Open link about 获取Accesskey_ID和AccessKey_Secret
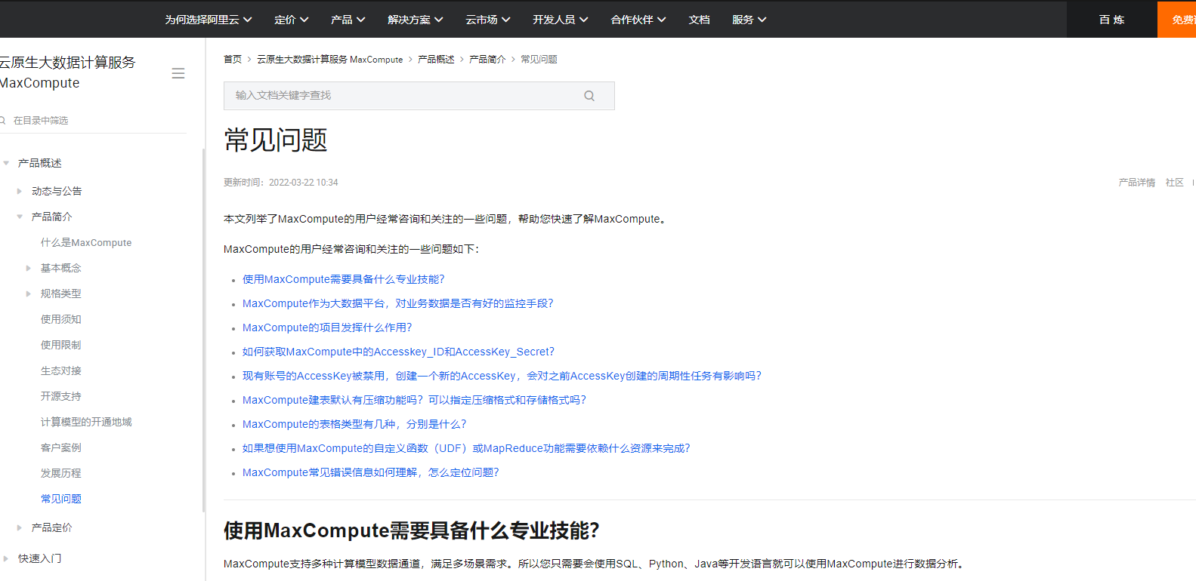1196x581 pixels. coord(398,352)
